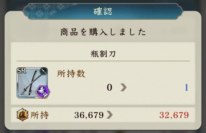
Task: Tap the gold medal currency icon
Action: [22, 115]
